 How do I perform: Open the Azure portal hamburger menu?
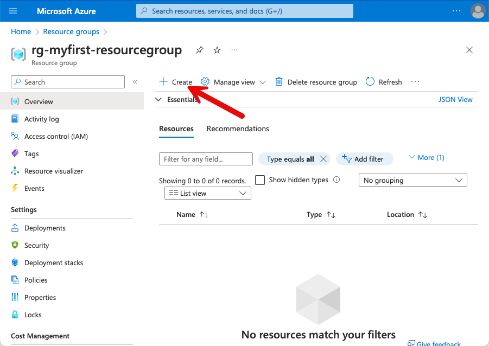click(x=14, y=11)
